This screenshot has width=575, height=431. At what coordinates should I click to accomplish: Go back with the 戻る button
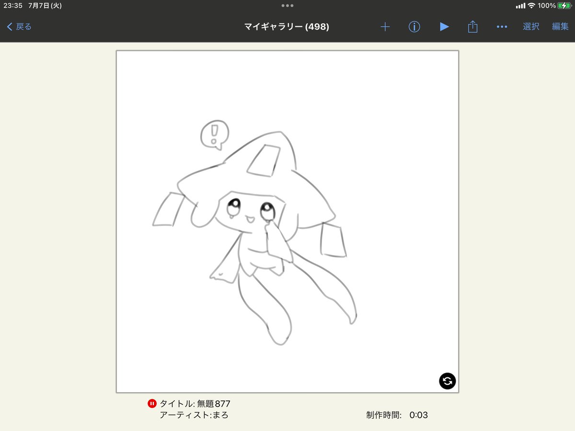[19, 27]
